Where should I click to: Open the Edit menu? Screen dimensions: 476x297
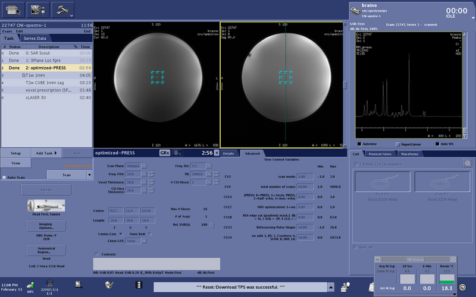(20, 31)
